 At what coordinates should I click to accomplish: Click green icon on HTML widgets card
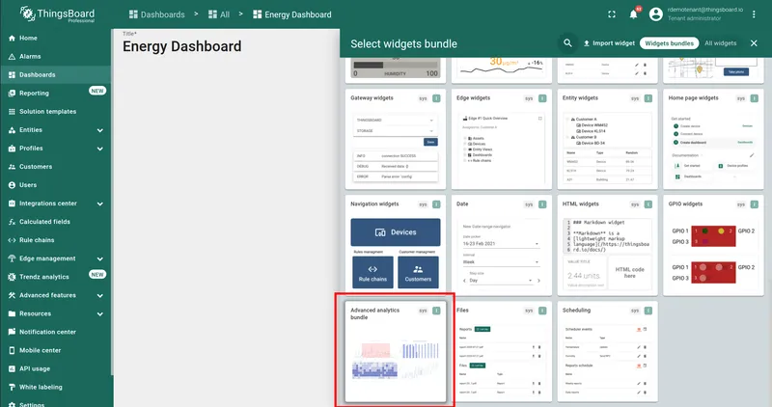[x=648, y=204]
